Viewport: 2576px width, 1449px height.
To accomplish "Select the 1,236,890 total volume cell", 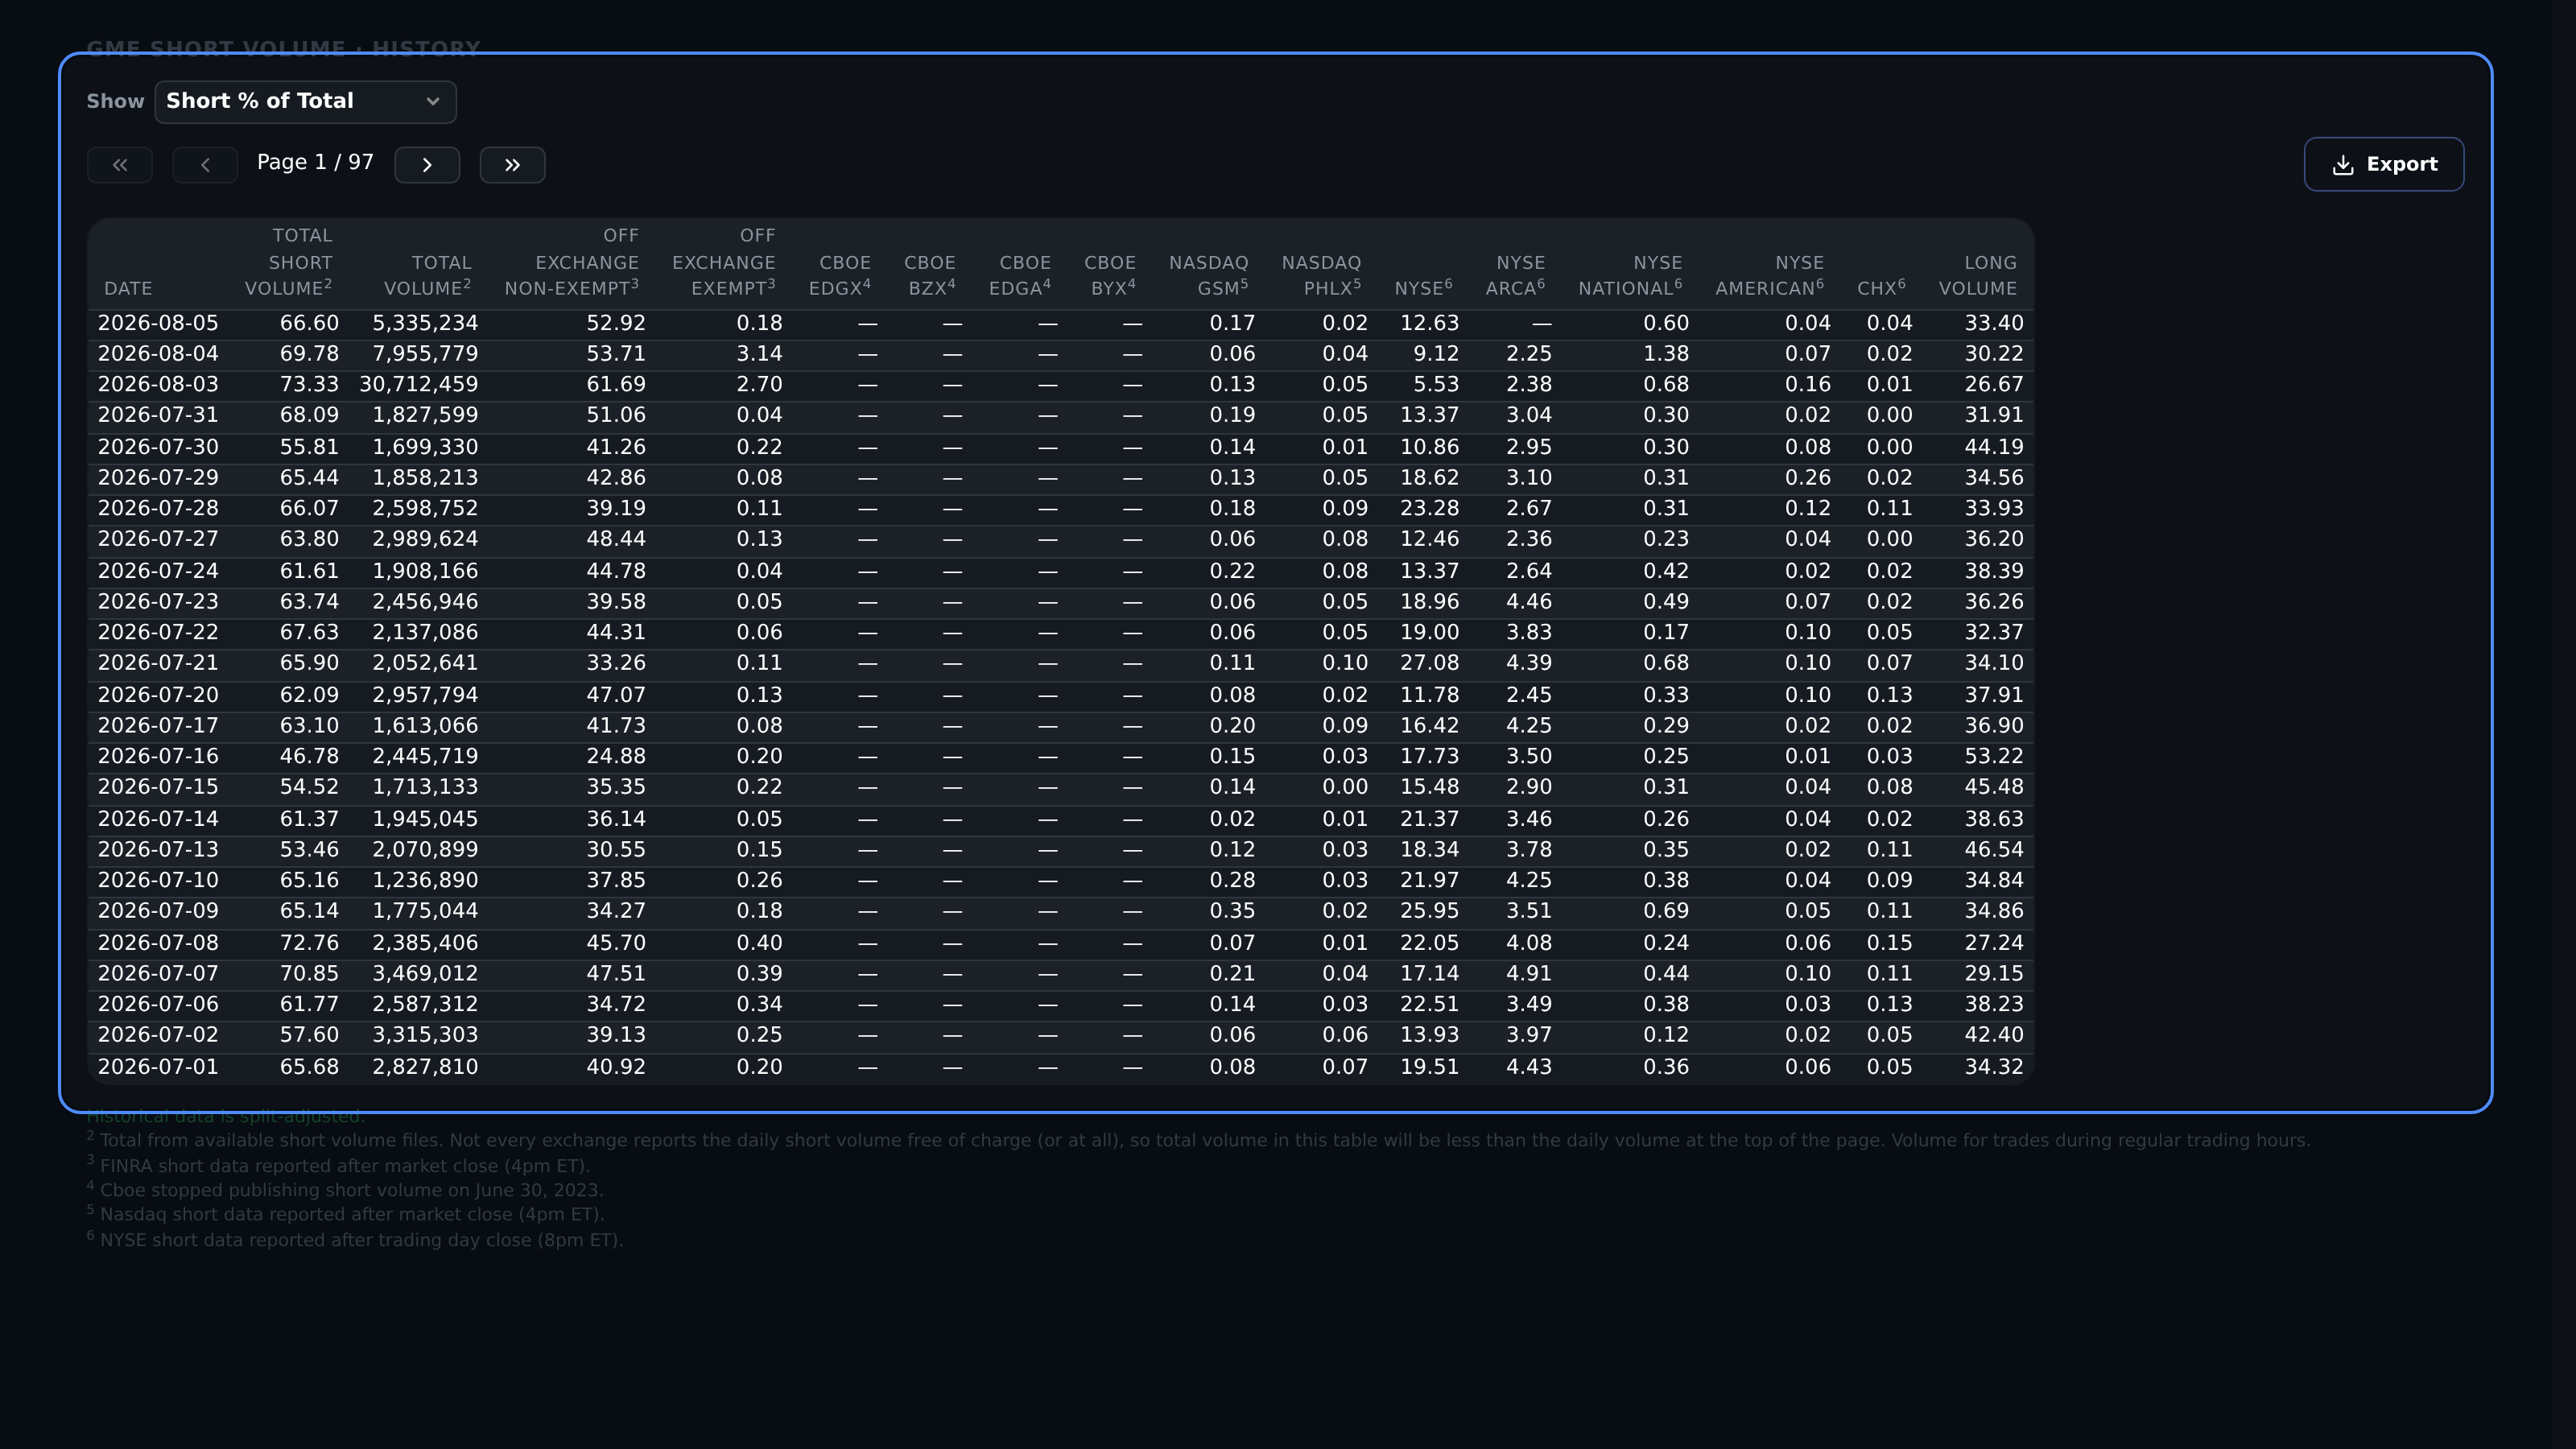I will [425, 881].
